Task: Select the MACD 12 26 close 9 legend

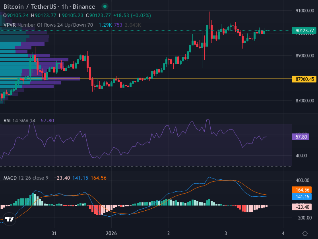Action: tap(26, 178)
